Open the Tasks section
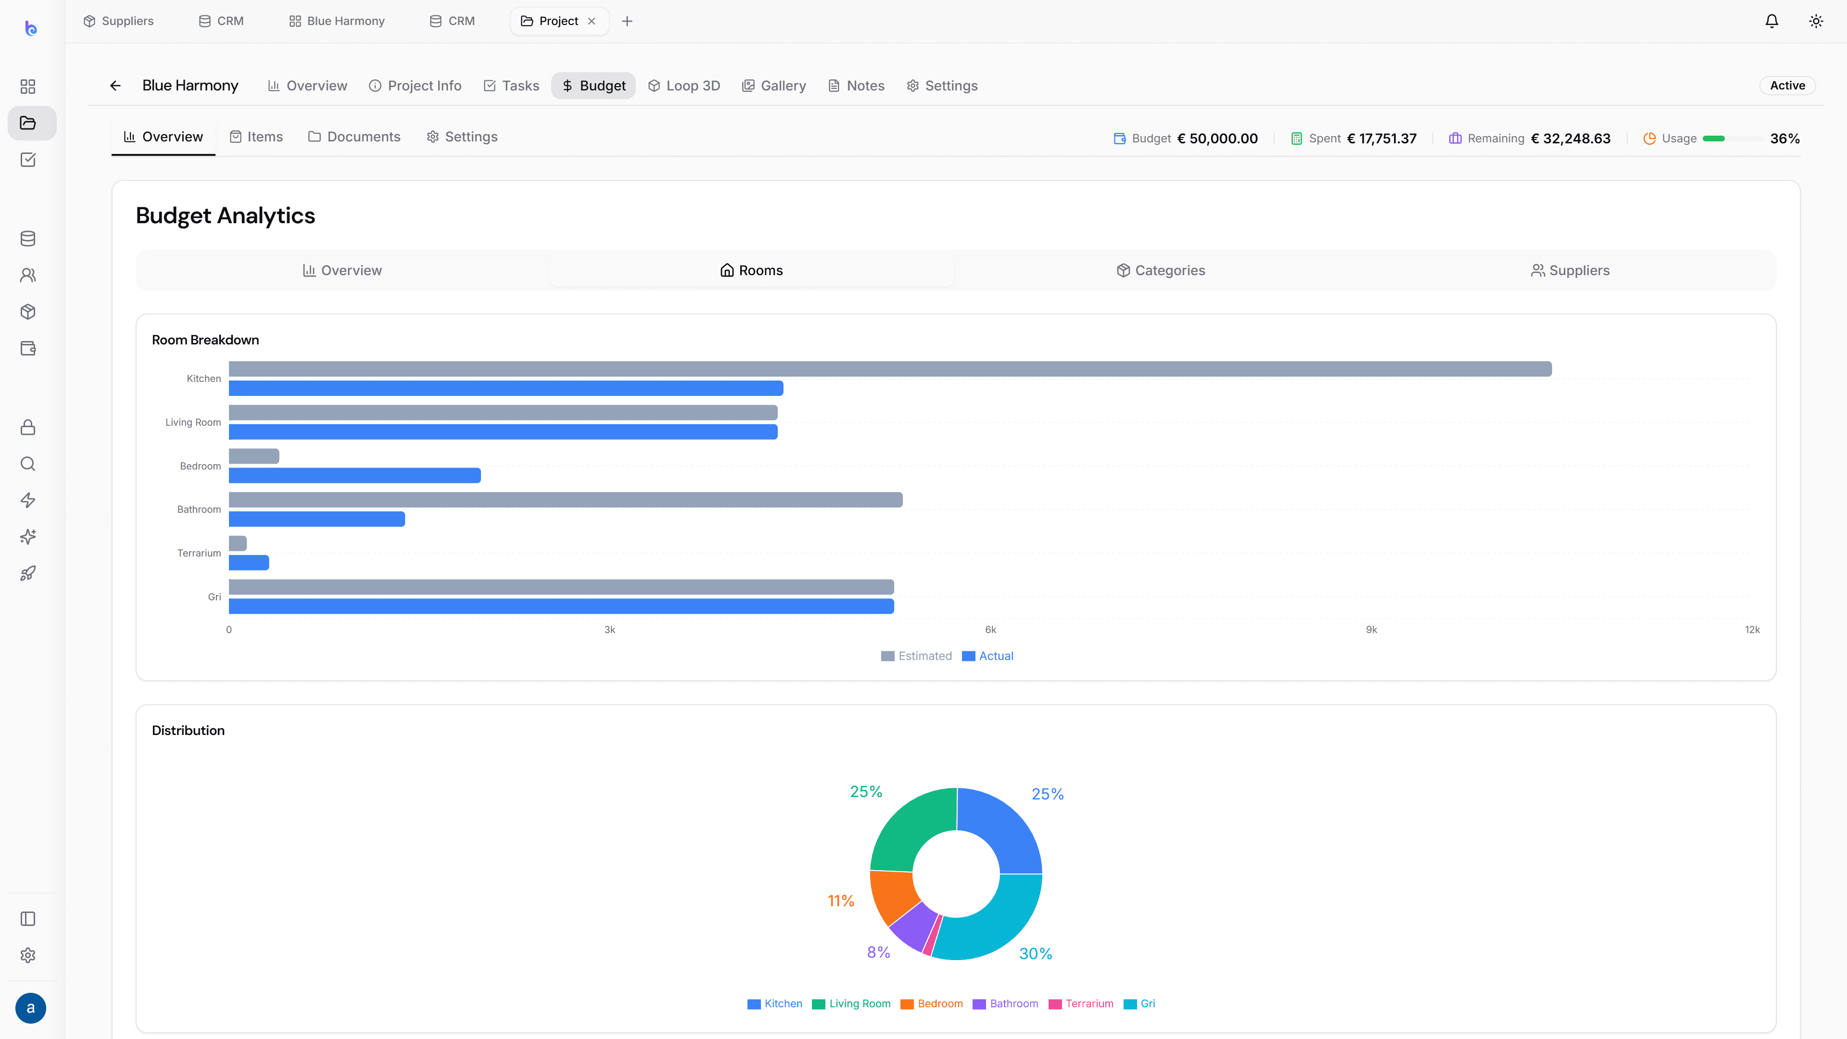 [x=511, y=85]
